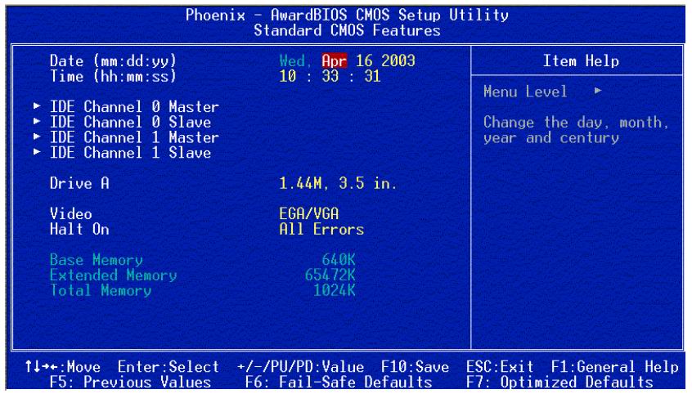Image resolution: width=692 pixels, height=394 pixels.
Task: Click the Item Help panel heading
Action: click(581, 60)
